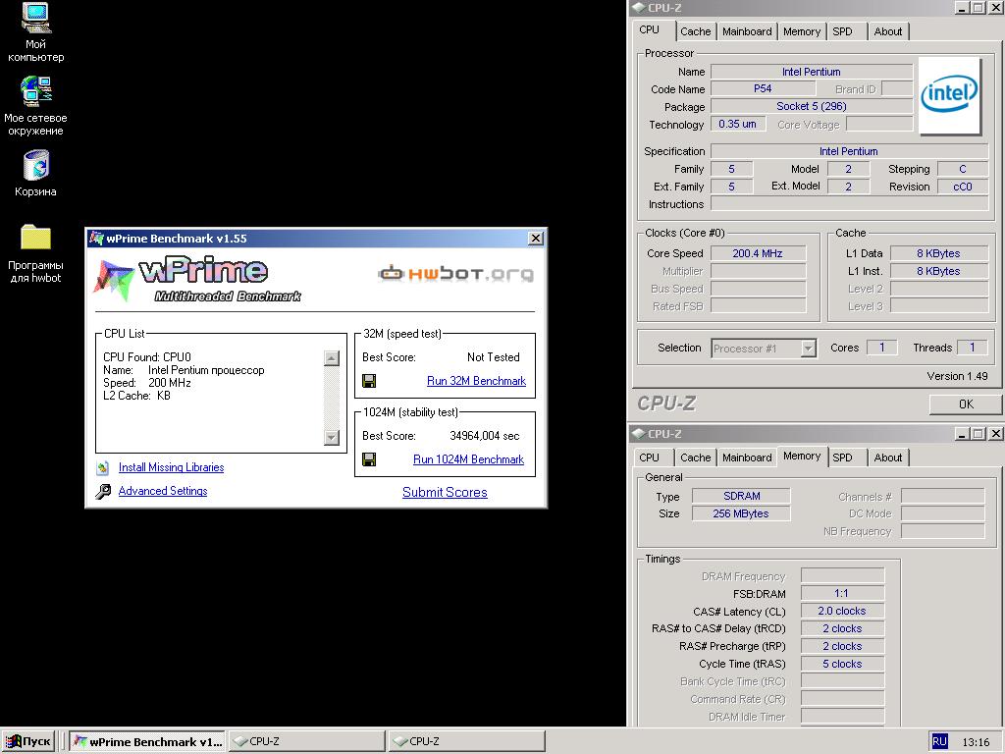Open Memory tab in upper CPU-Z window

click(801, 31)
